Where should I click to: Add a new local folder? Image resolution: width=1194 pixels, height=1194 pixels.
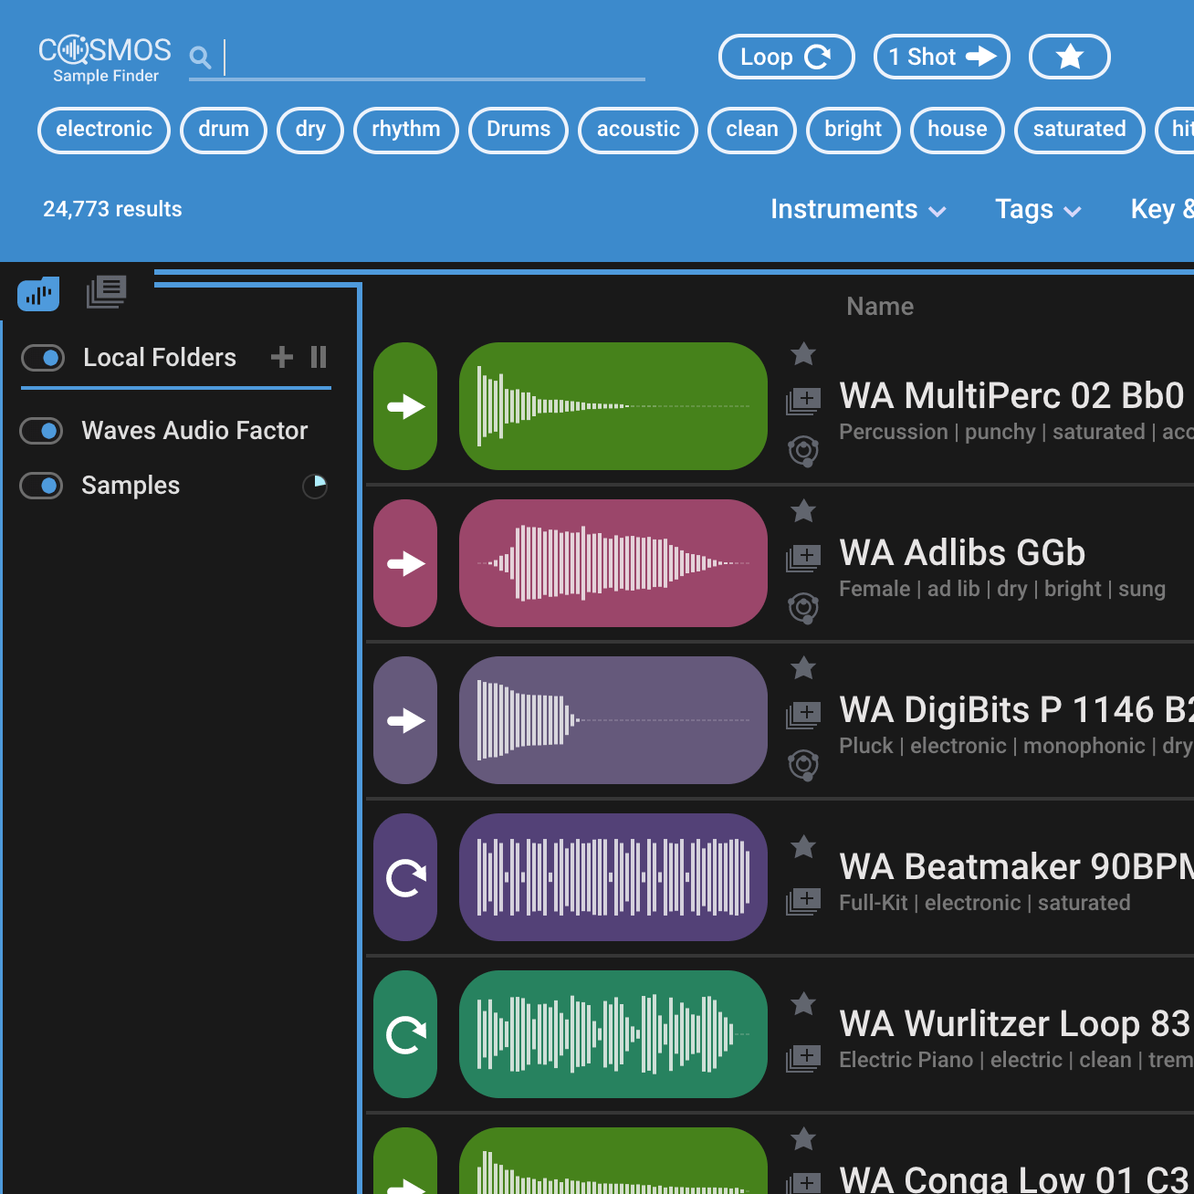[282, 357]
